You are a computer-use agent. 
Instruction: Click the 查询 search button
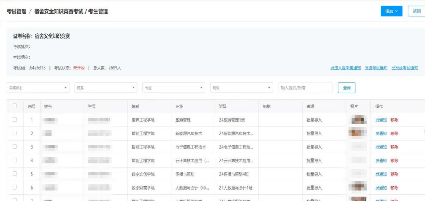pos(346,88)
